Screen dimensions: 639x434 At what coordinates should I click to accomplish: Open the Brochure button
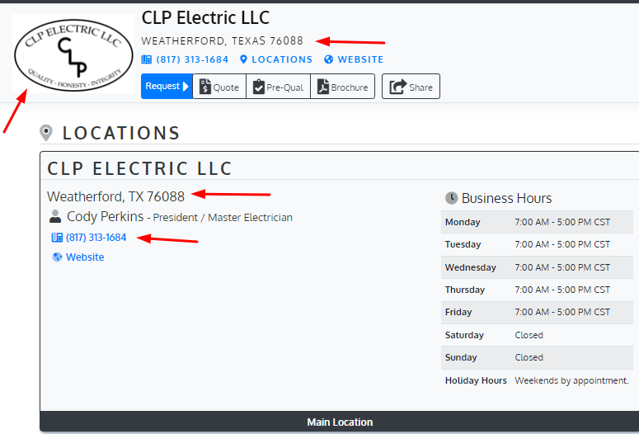pos(343,86)
